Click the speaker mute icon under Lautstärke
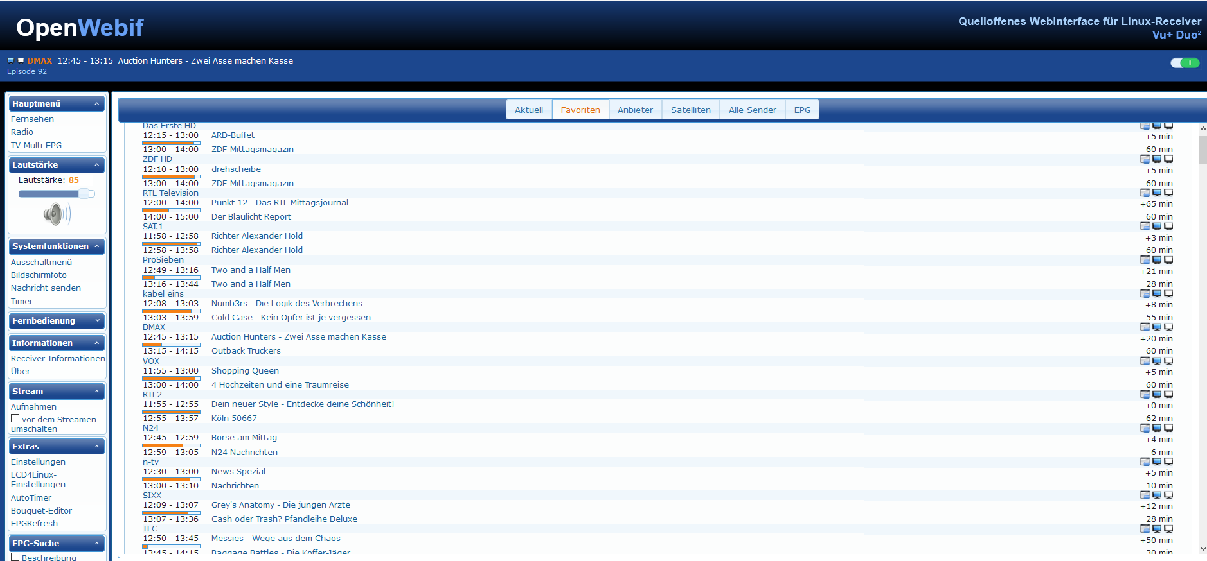Image resolution: width=1207 pixels, height=561 pixels. click(x=57, y=214)
